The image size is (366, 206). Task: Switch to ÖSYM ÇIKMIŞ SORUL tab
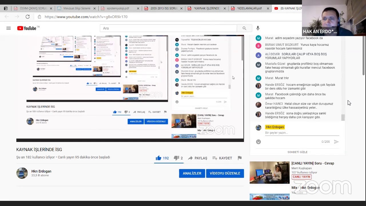pos(33,8)
